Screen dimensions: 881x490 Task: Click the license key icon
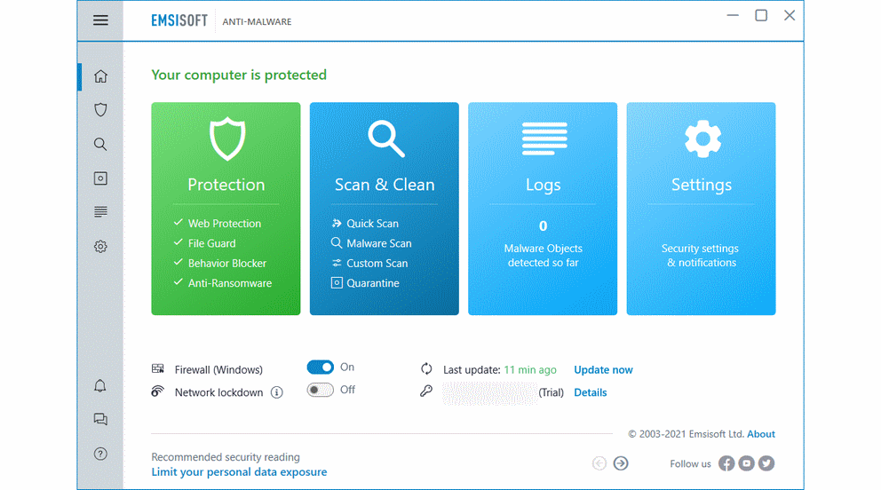[x=426, y=391]
